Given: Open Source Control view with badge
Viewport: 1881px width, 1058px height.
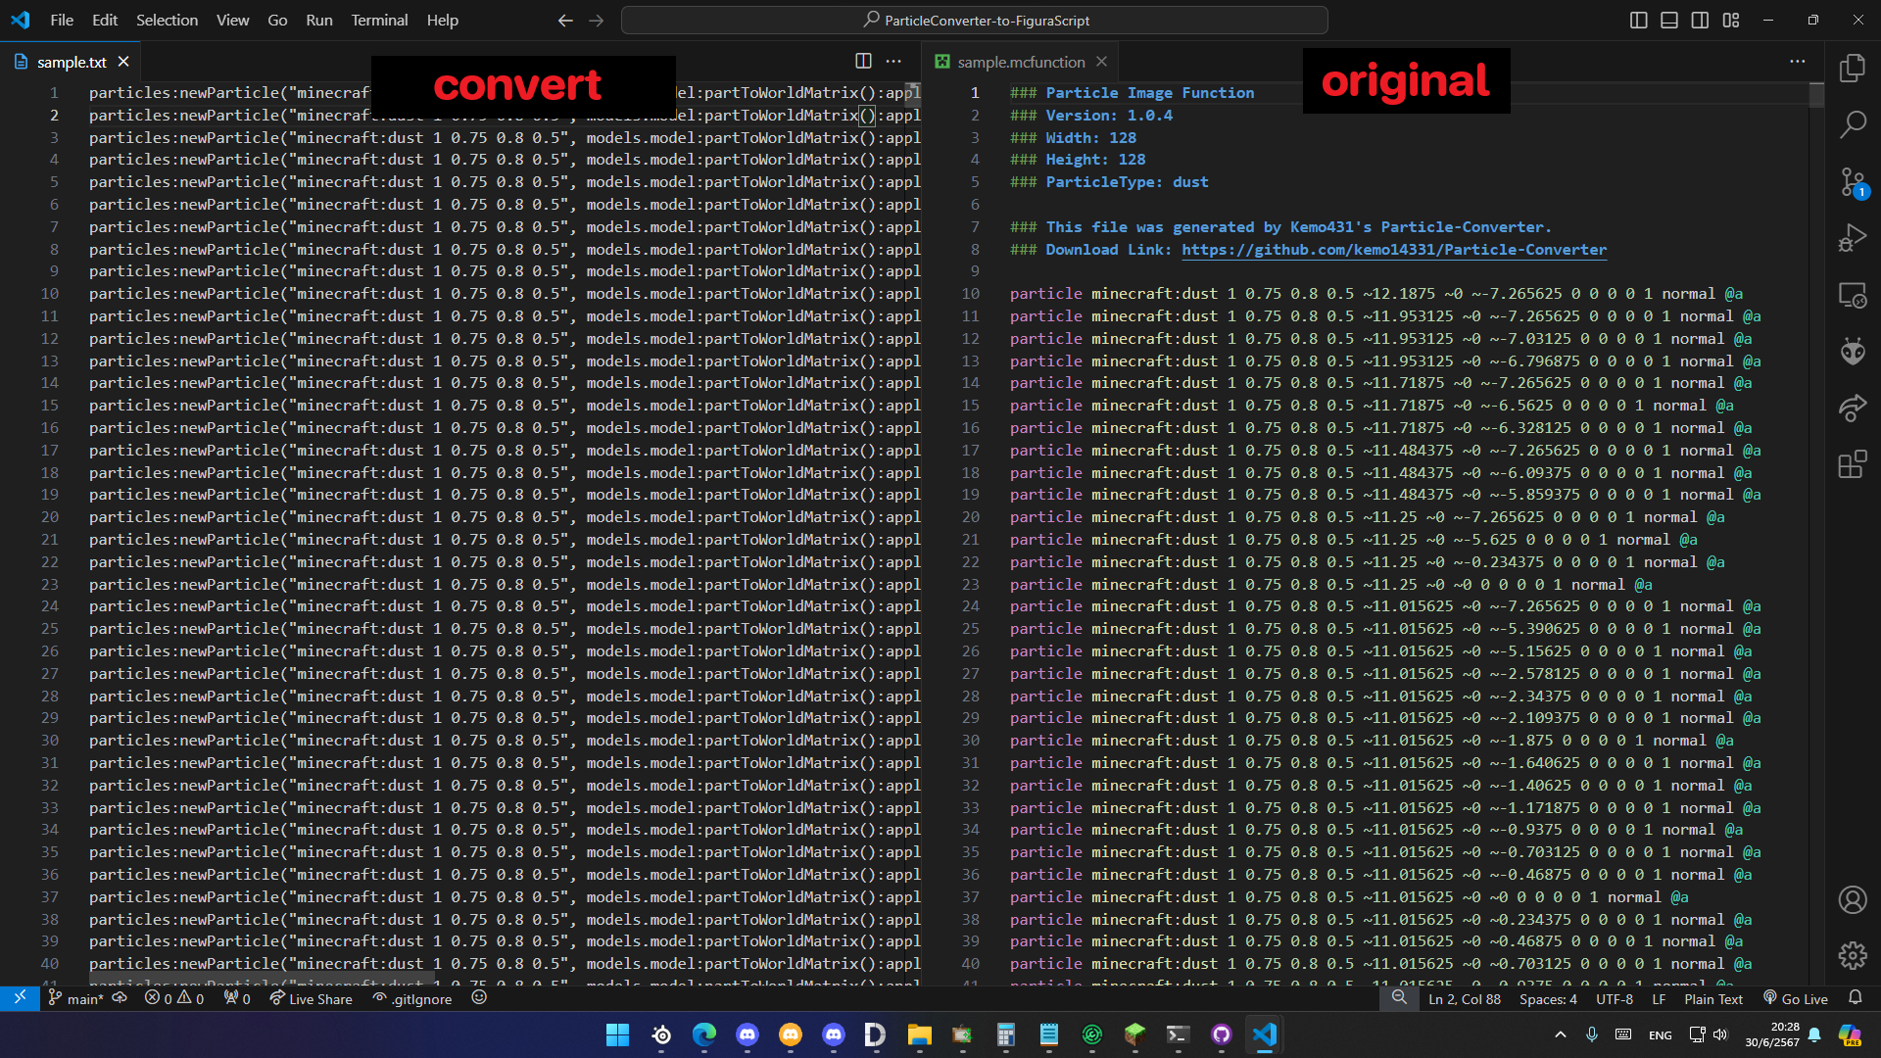Looking at the screenshot, I should coord(1852,182).
